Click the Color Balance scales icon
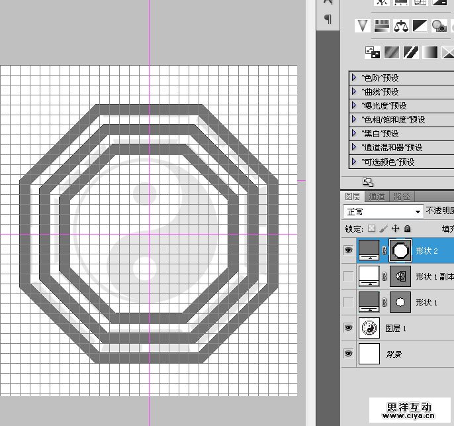454x426 pixels. [x=400, y=26]
